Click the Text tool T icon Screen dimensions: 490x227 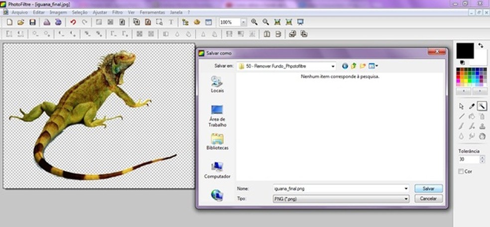point(171,22)
